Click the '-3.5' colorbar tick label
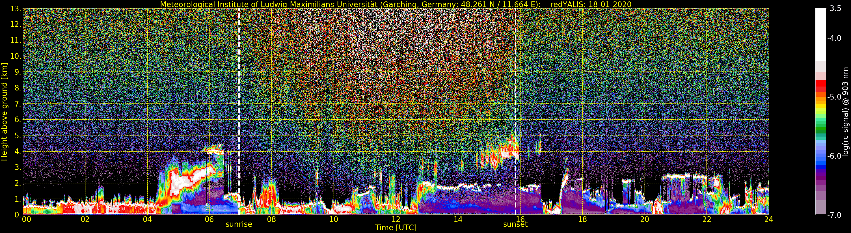The width and height of the screenshot is (851, 233). tap(834, 9)
